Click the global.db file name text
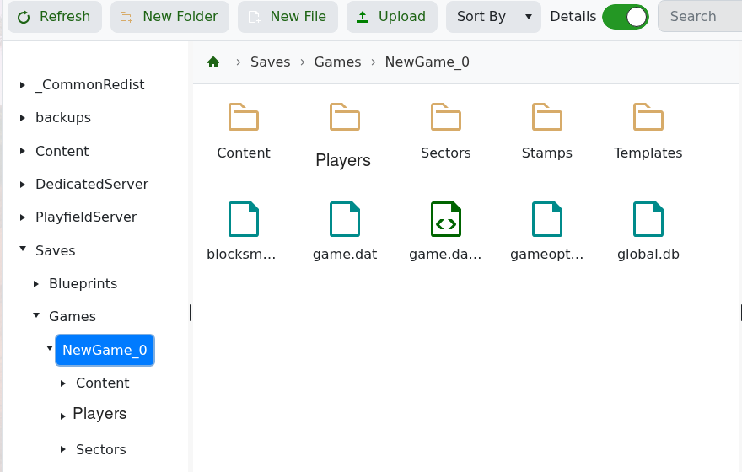The height and width of the screenshot is (472, 742). [648, 255]
